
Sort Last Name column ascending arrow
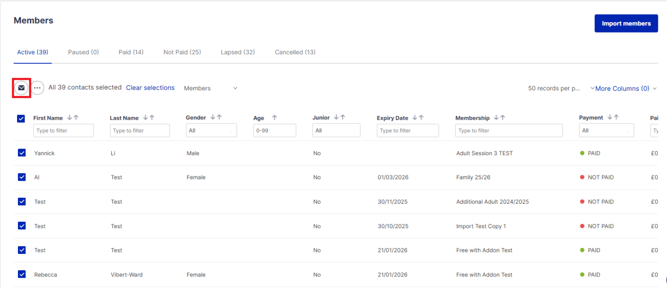coord(151,118)
